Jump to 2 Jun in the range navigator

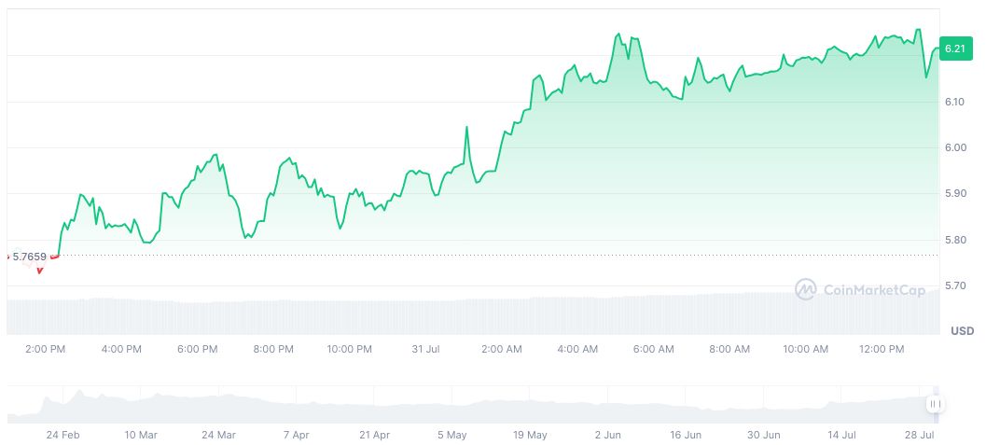[607, 435]
